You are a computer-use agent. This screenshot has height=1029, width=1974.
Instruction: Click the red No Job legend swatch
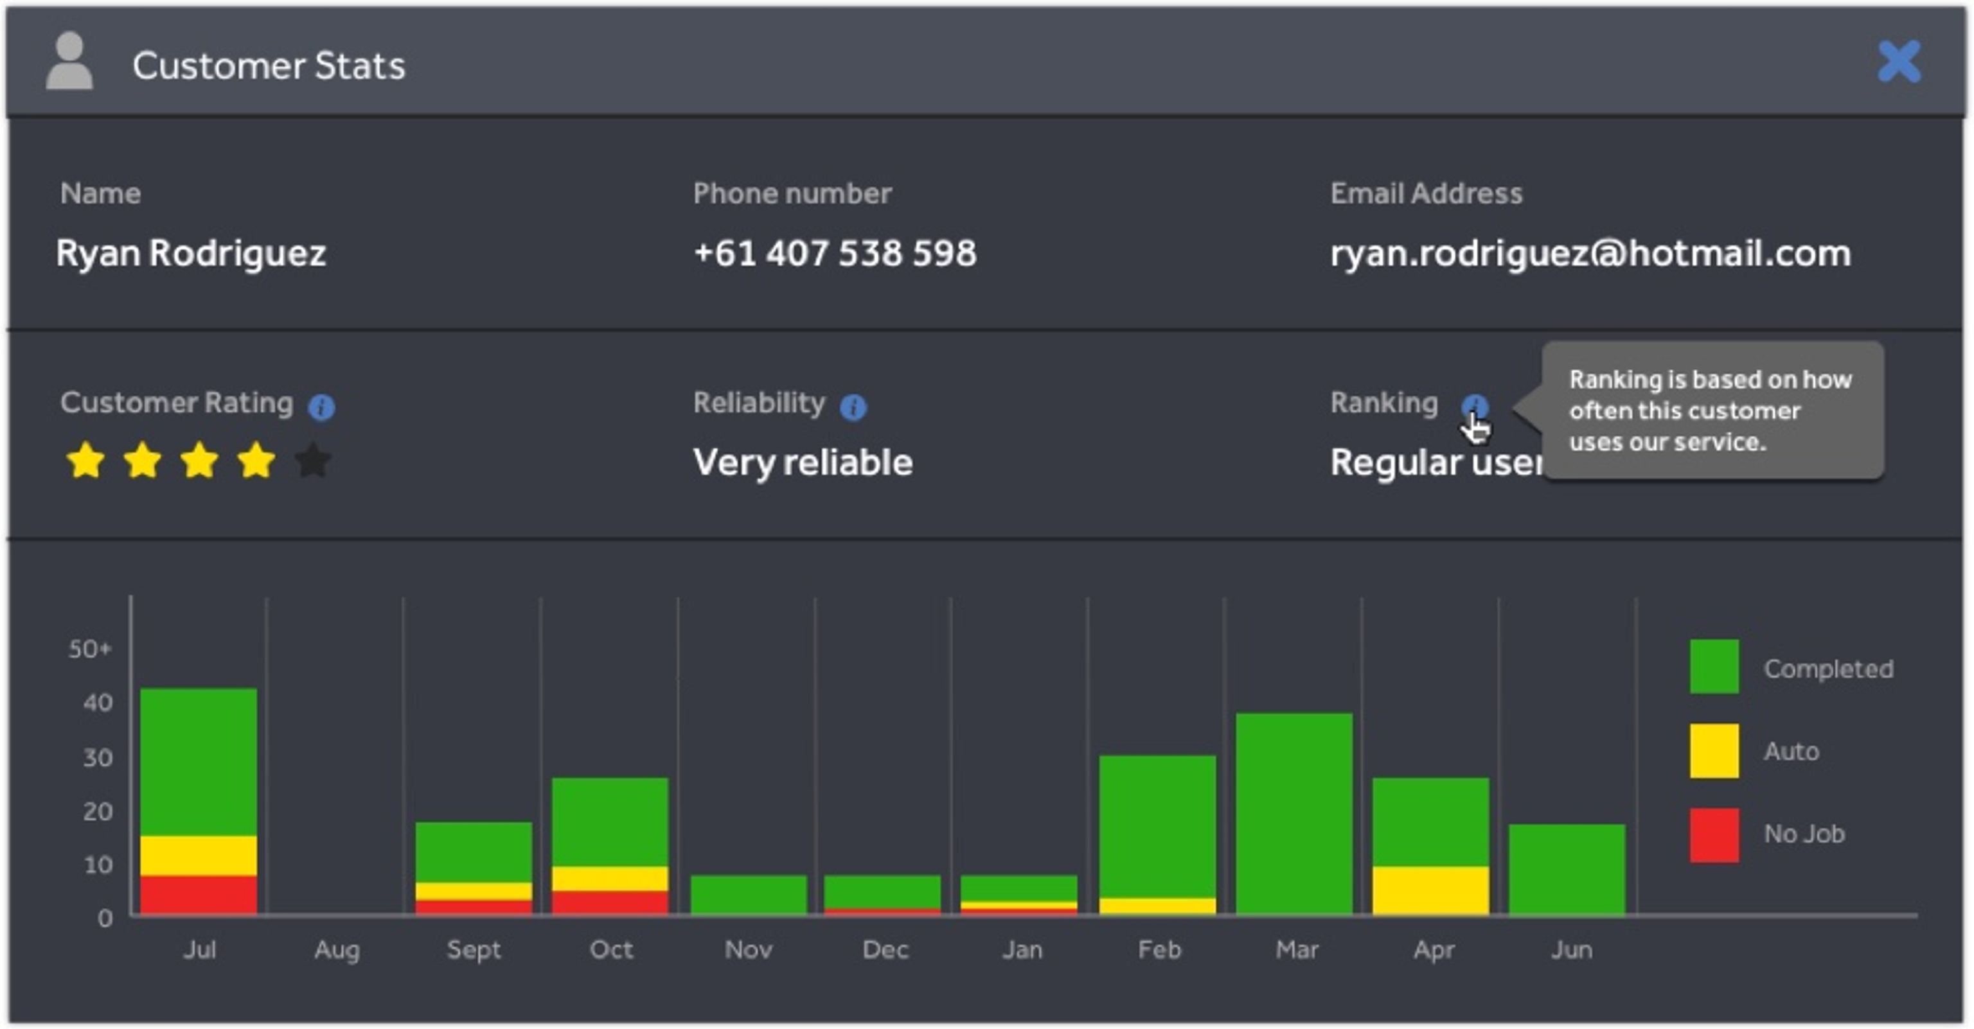pos(1714,834)
